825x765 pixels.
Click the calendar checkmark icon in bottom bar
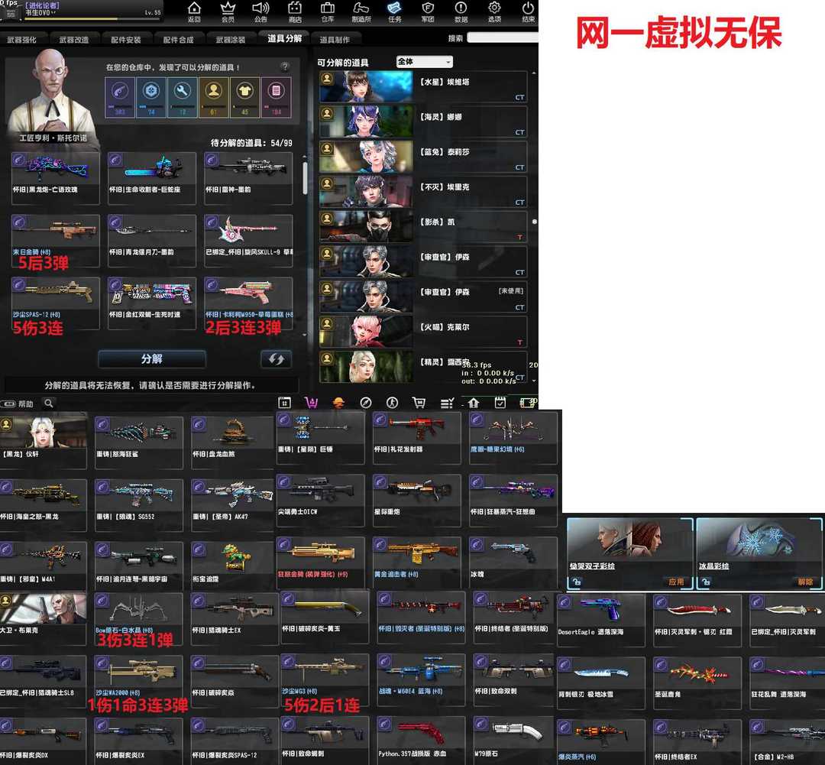tap(500, 403)
